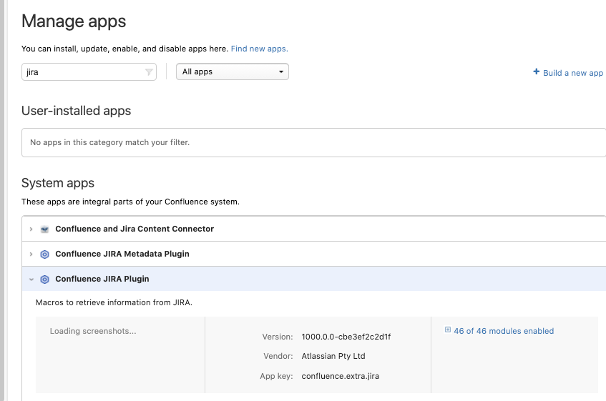Show the 46 of 46 modules enabled list

click(504, 331)
